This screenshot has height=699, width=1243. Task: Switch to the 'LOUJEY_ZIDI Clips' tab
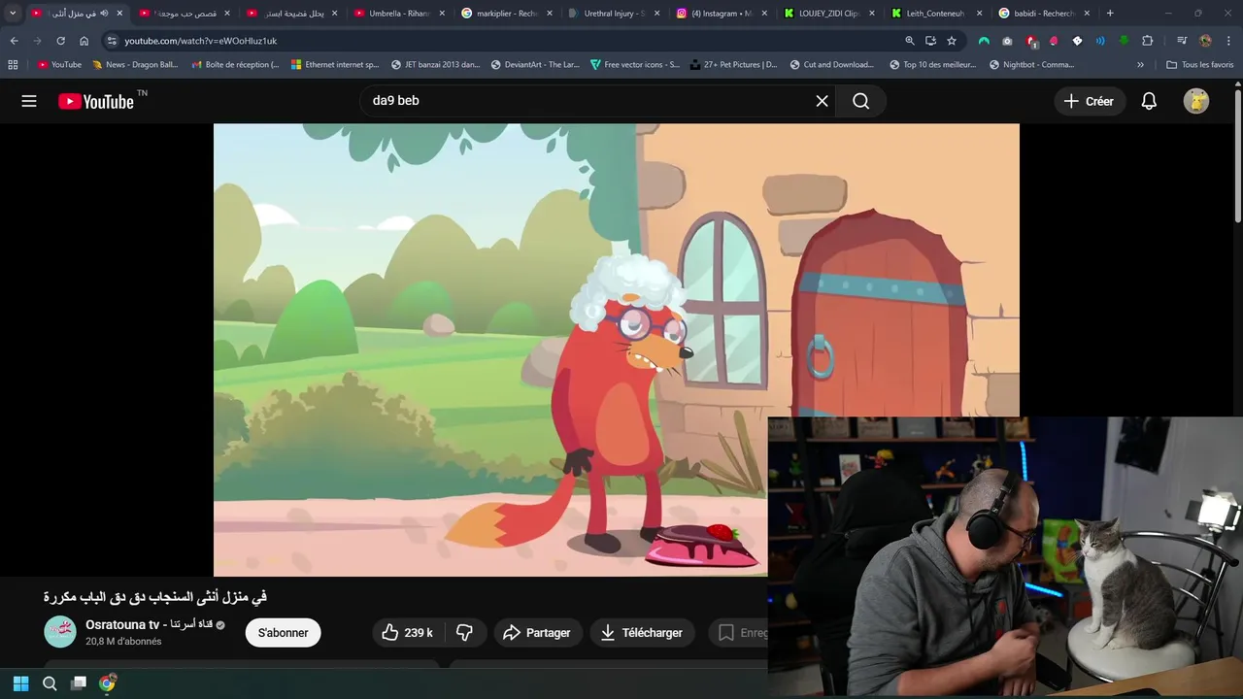click(x=827, y=14)
